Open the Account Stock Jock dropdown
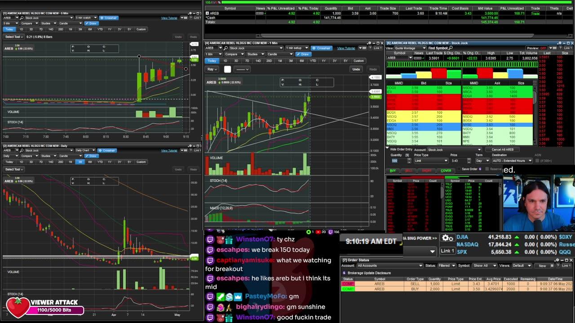 coord(454,150)
